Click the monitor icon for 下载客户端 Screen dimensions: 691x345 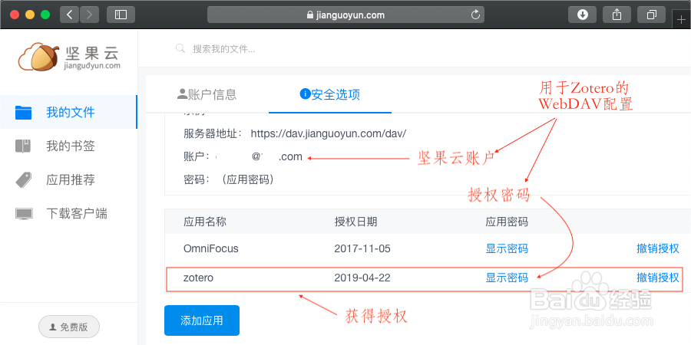[x=23, y=214]
